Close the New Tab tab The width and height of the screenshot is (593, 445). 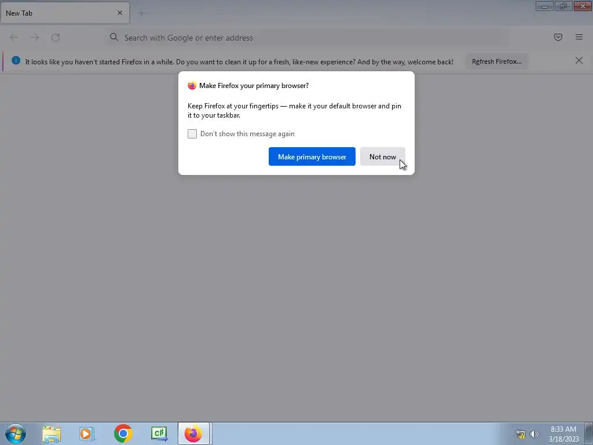pos(120,13)
